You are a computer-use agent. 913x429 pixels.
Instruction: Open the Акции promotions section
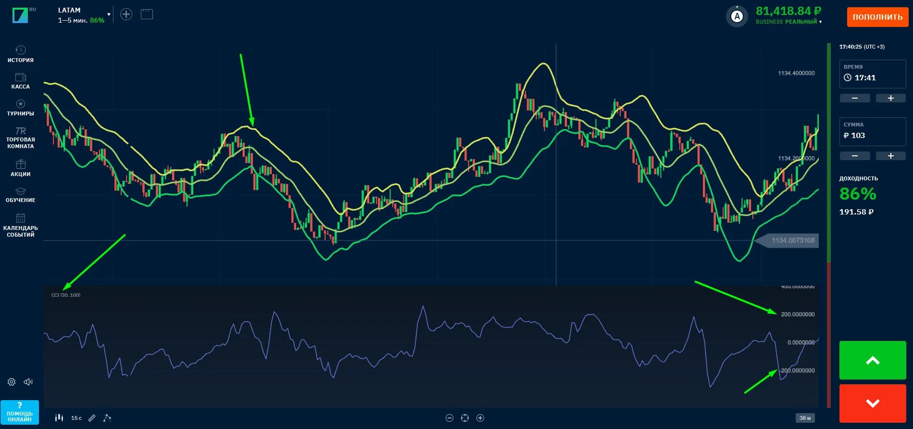pos(20,168)
